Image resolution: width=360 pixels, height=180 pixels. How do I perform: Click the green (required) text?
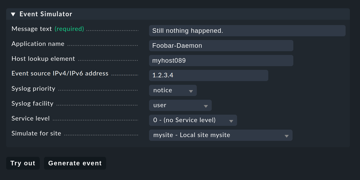click(x=69, y=29)
